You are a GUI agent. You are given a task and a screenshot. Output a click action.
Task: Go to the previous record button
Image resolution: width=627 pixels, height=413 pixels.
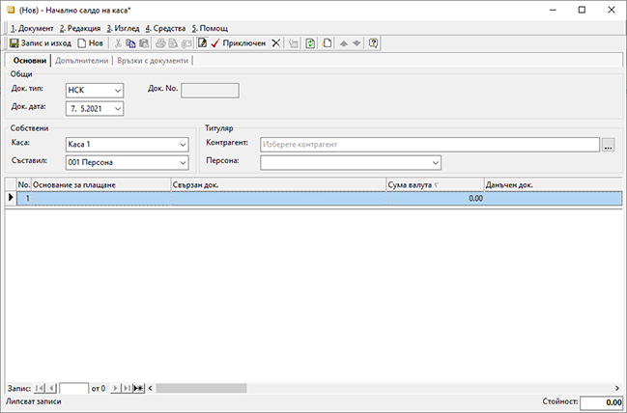(x=51, y=388)
